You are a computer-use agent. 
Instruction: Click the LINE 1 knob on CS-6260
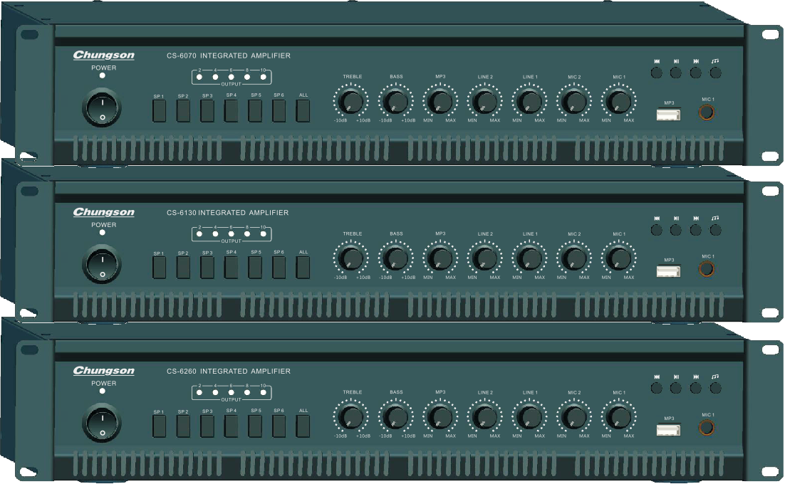click(x=529, y=417)
